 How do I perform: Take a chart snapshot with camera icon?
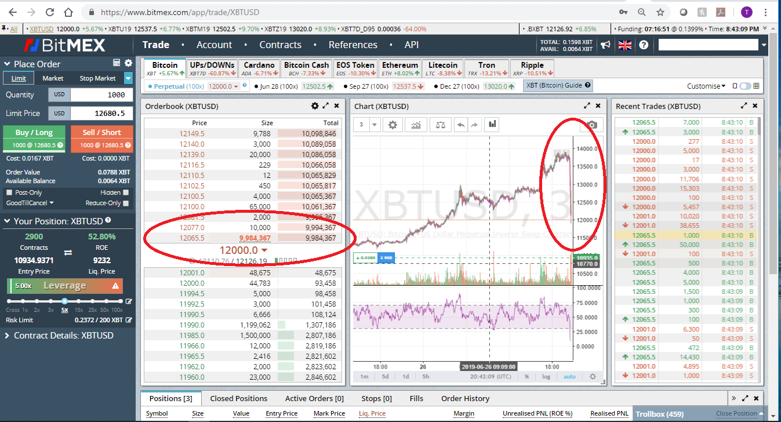pyautogui.click(x=591, y=125)
